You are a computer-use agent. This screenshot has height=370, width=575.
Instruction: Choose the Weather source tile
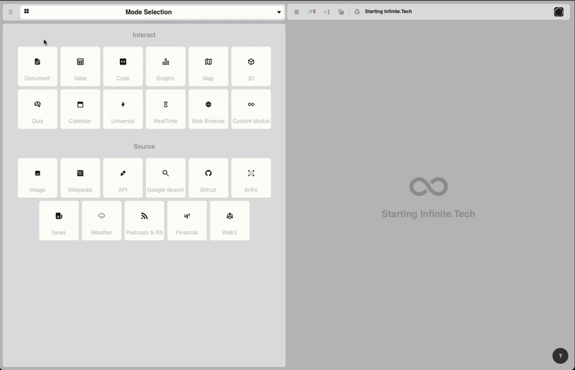pyautogui.click(x=101, y=221)
